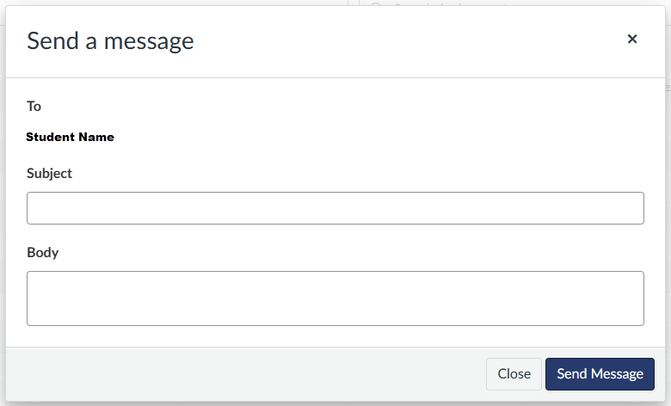Screen dimensions: 671x406
Task: Activate the empty subject line box
Action: point(335,208)
